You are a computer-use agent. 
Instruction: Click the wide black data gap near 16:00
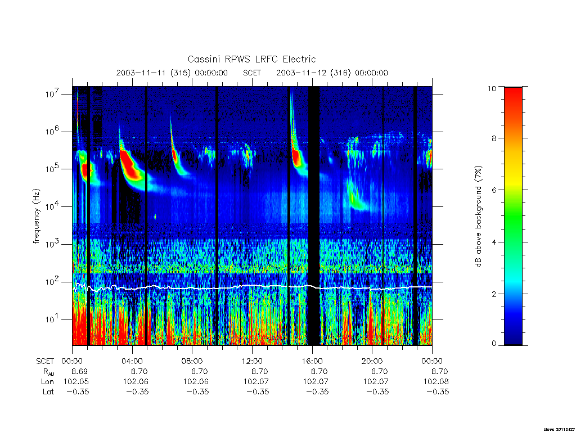[314, 216]
